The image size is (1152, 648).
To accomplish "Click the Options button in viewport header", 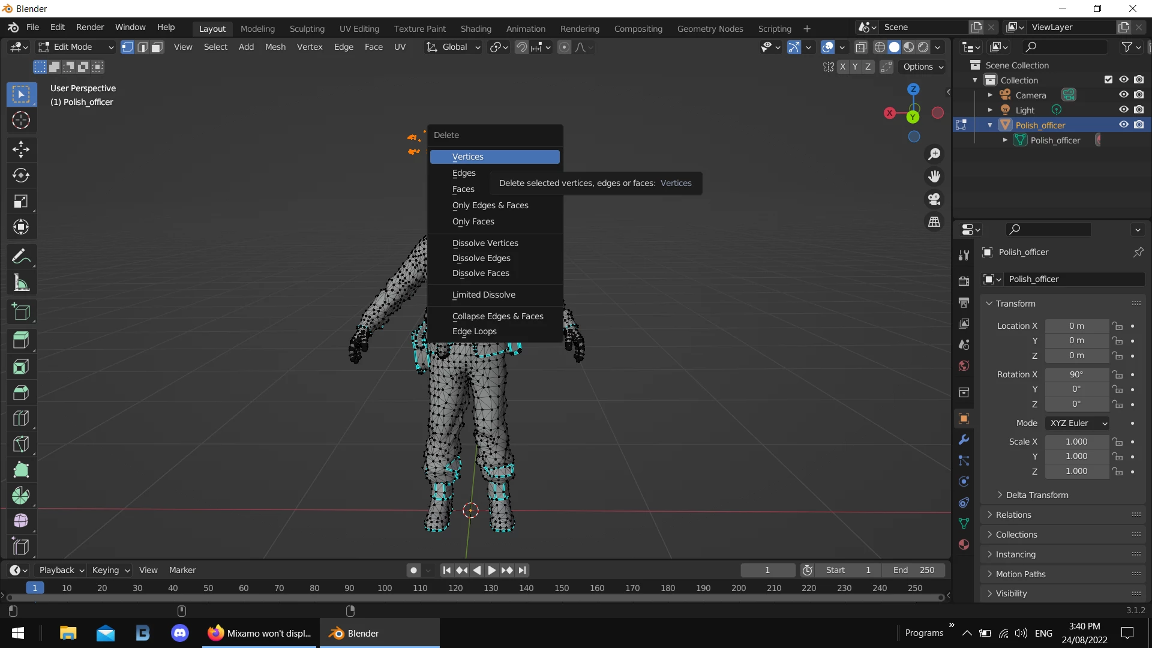I will pos(923,67).
